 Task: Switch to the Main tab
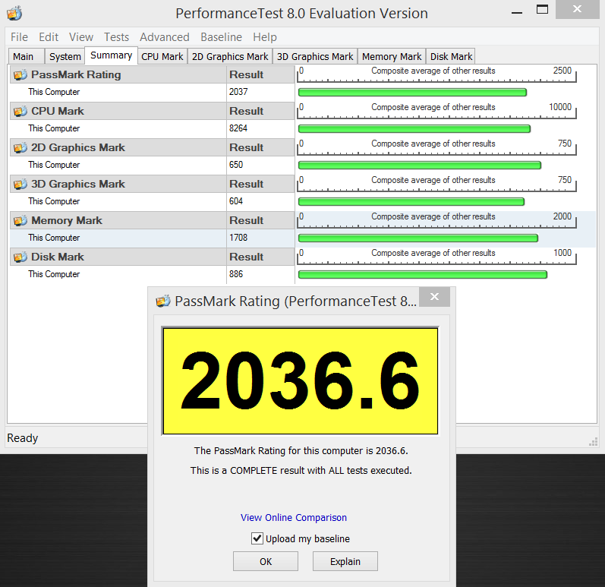click(27, 56)
